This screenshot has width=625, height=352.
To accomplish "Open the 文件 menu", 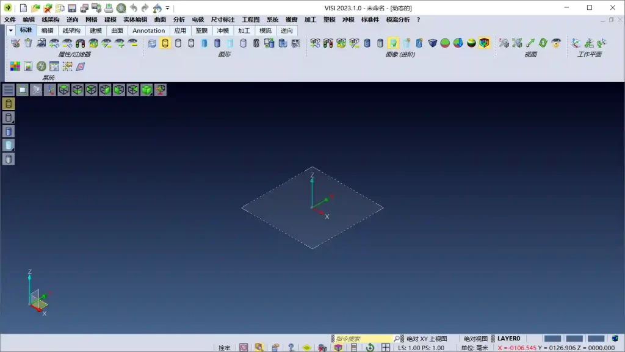I will [x=10, y=20].
